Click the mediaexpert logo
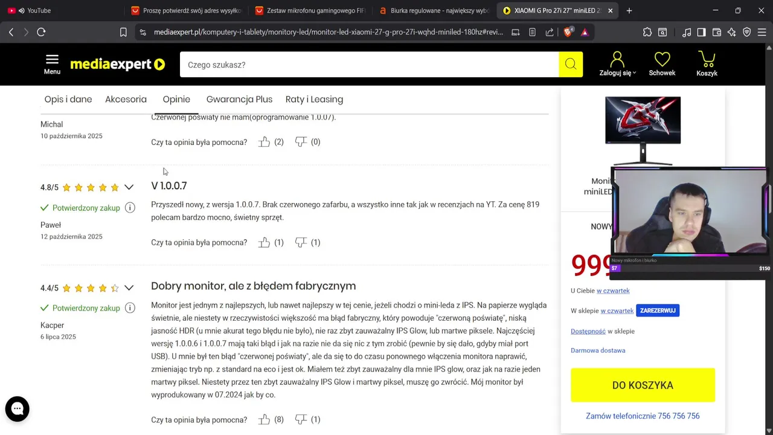 [x=118, y=64]
